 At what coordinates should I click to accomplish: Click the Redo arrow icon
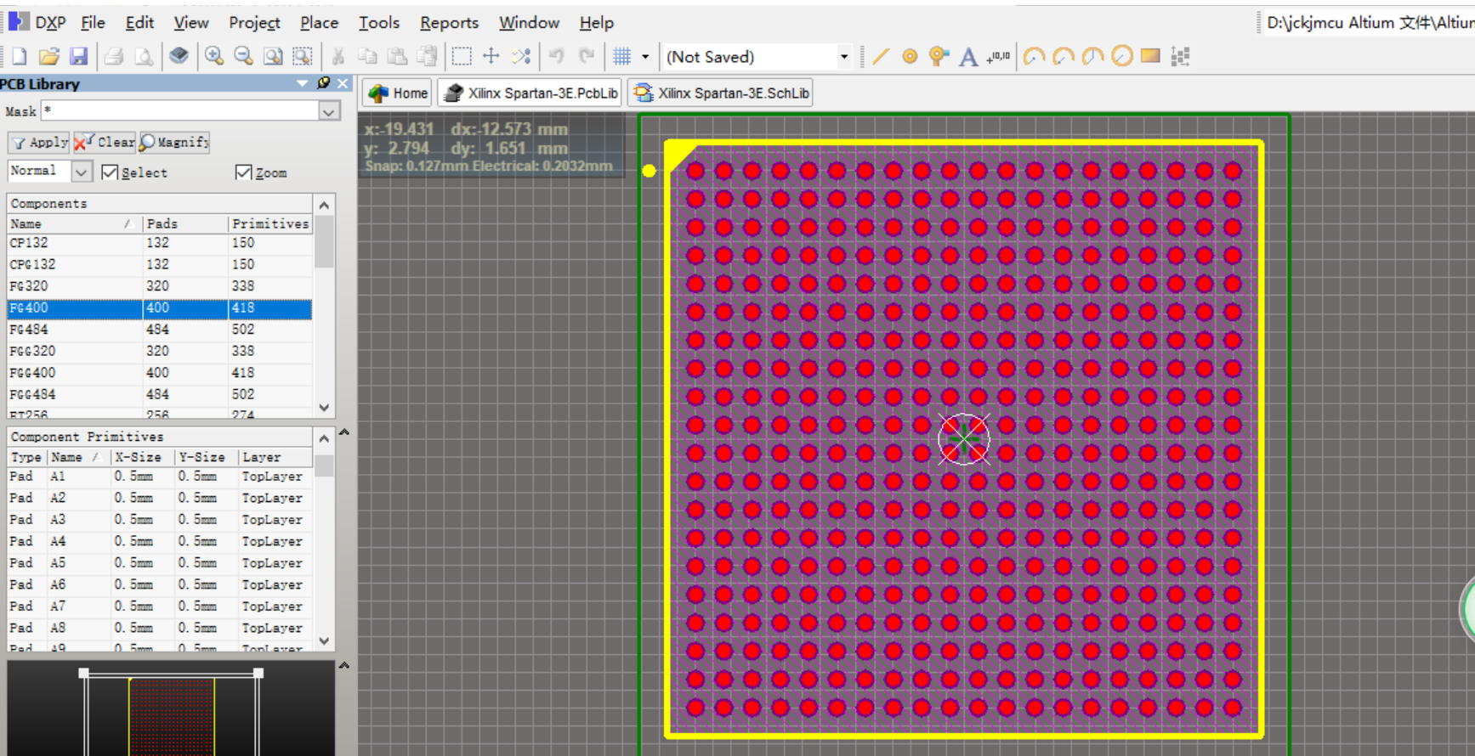[x=587, y=57]
